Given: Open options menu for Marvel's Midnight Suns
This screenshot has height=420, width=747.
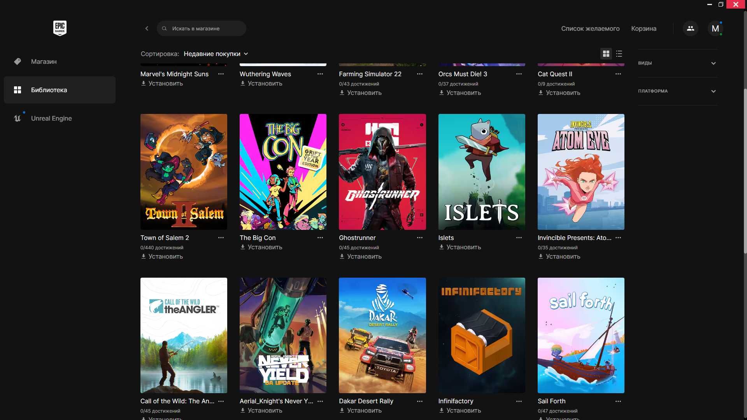Looking at the screenshot, I should [x=221, y=74].
